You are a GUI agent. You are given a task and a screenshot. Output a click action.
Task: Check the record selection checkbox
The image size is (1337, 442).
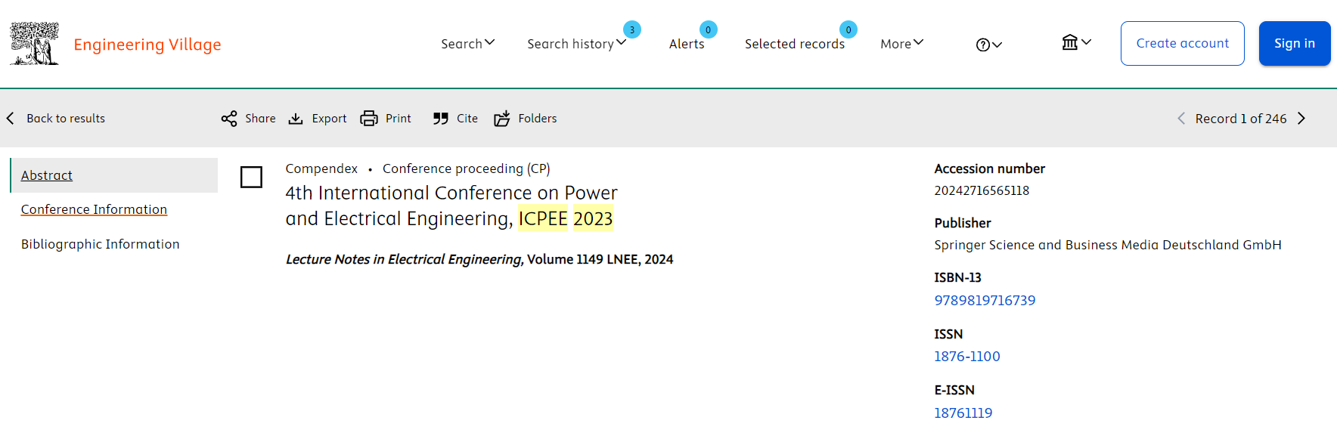pyautogui.click(x=251, y=177)
